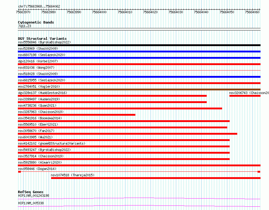
Task: Open nsv6615955 (Sedlazeck2020) label
Action: tap(42, 80)
